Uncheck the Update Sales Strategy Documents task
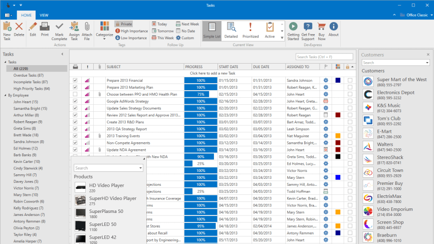 (75, 108)
